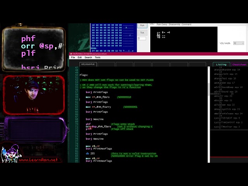Open the Ram Dump tab
This screenshot has width=248, height=186.
click(x=162, y=24)
